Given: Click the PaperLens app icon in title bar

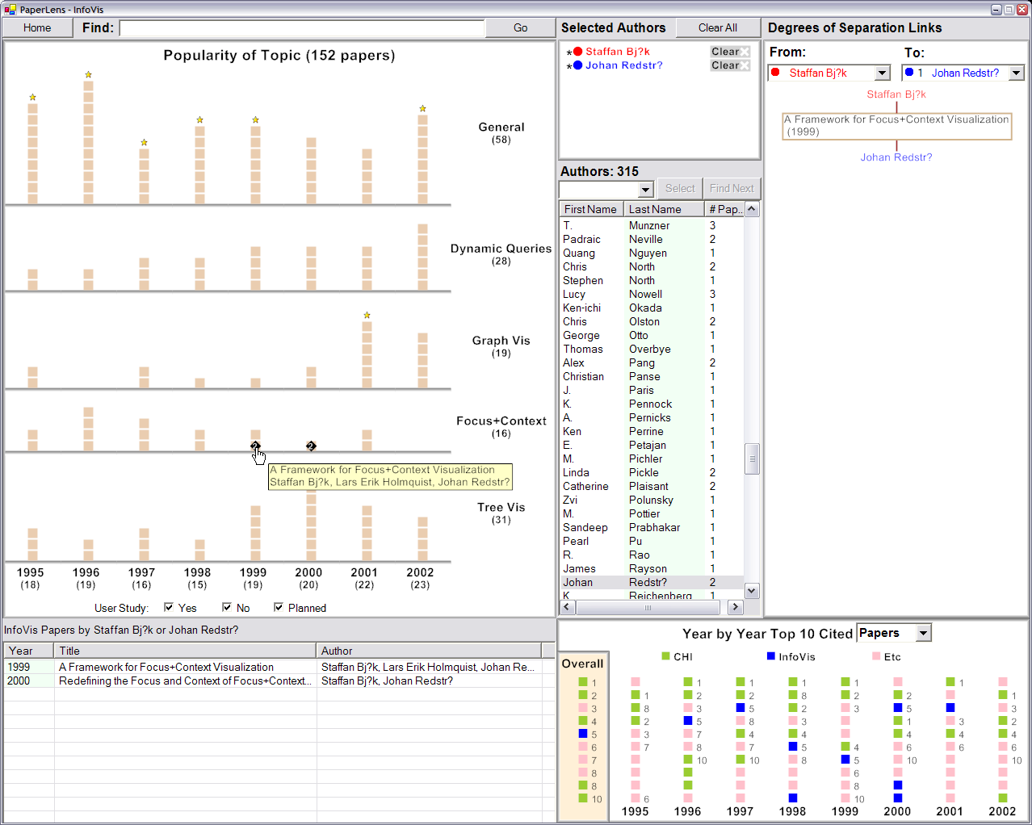Looking at the screenshot, I should pyautogui.click(x=10, y=10).
